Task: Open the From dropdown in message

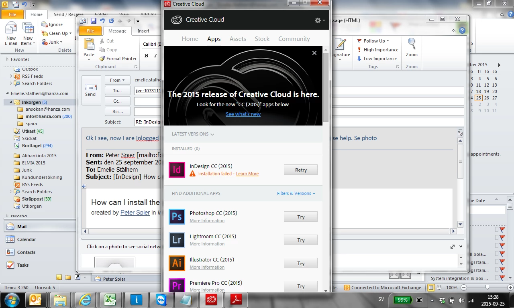Action: click(x=117, y=80)
